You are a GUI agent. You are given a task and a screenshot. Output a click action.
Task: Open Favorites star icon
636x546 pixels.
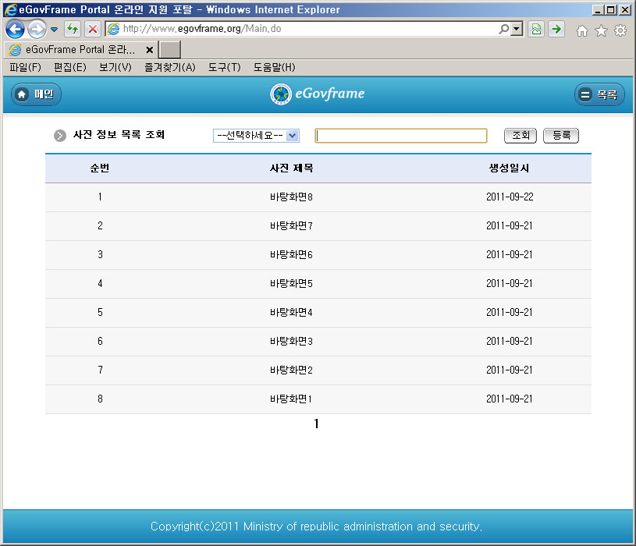601,30
